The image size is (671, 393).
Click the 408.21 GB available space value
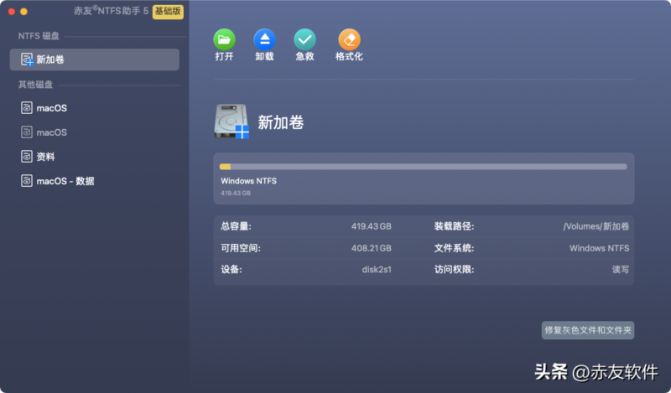tap(371, 248)
